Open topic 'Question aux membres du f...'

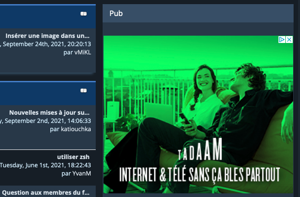tap(46, 192)
